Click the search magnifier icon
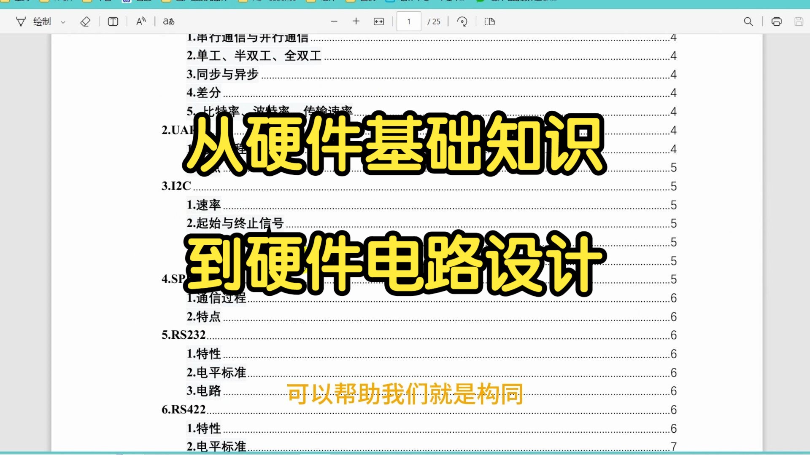 coord(748,21)
